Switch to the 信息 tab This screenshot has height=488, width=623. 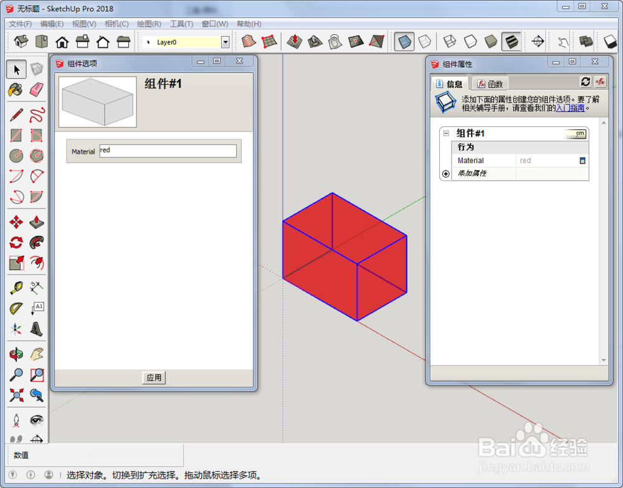click(x=449, y=84)
